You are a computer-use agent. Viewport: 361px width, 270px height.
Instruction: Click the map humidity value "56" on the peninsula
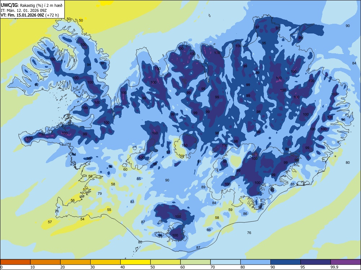(x=73, y=201)
